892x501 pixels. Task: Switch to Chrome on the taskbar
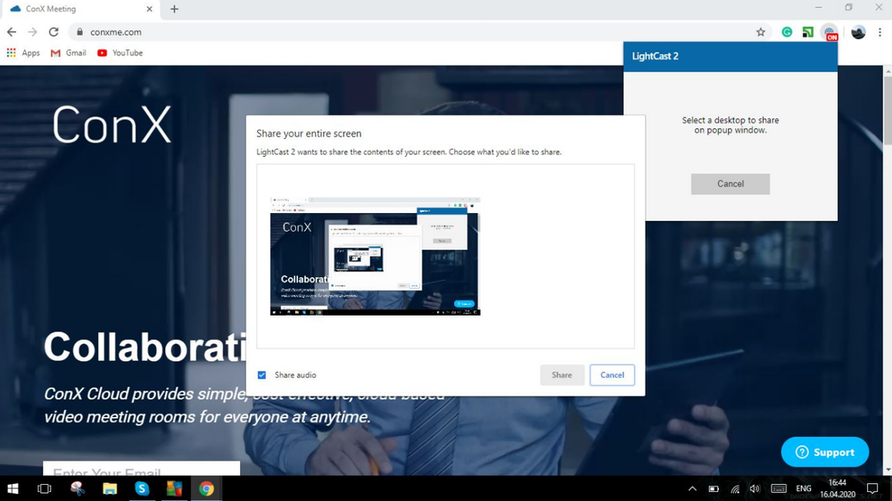pyautogui.click(x=206, y=489)
